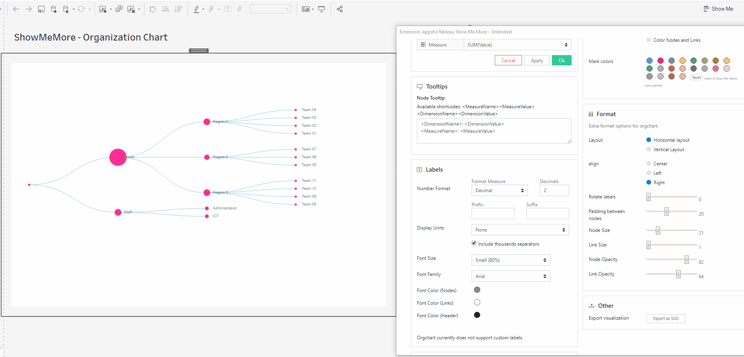Click the Reset color palette button
744x357 pixels.
click(696, 78)
